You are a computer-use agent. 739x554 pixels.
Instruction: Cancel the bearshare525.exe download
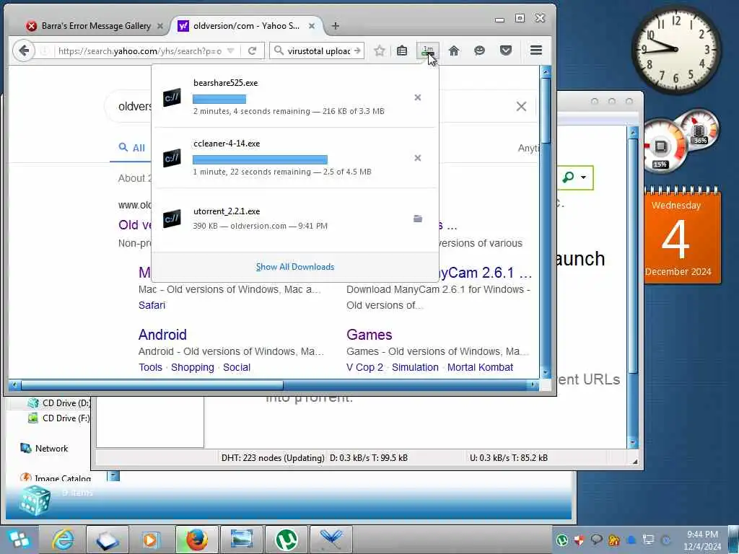pyautogui.click(x=418, y=97)
